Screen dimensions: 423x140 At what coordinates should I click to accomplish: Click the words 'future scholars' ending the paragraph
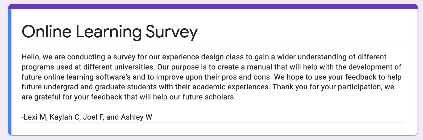209,97
